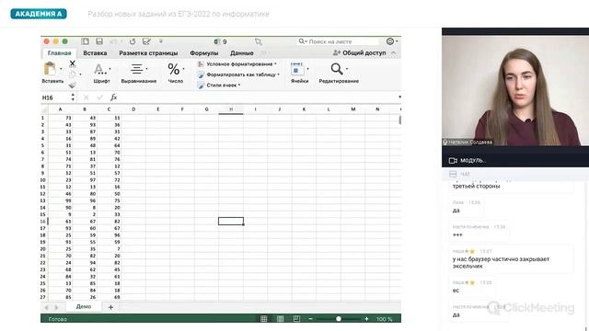Screen dimensions: 589x331
Task: Select the Демо sheet tab
Action: pyautogui.click(x=84, y=306)
